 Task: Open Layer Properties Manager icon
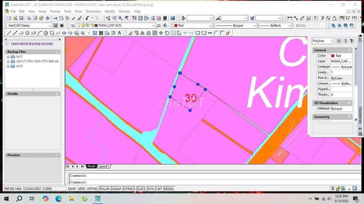tap(73, 26)
